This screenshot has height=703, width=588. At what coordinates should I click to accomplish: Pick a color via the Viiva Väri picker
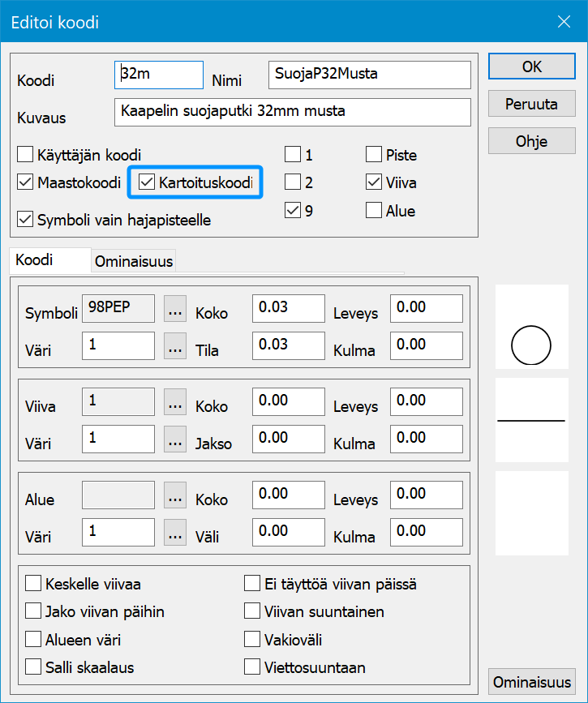coord(175,439)
